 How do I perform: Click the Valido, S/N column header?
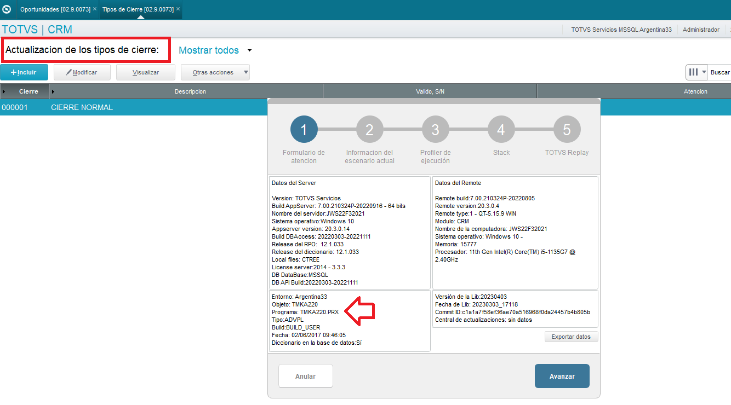point(430,91)
